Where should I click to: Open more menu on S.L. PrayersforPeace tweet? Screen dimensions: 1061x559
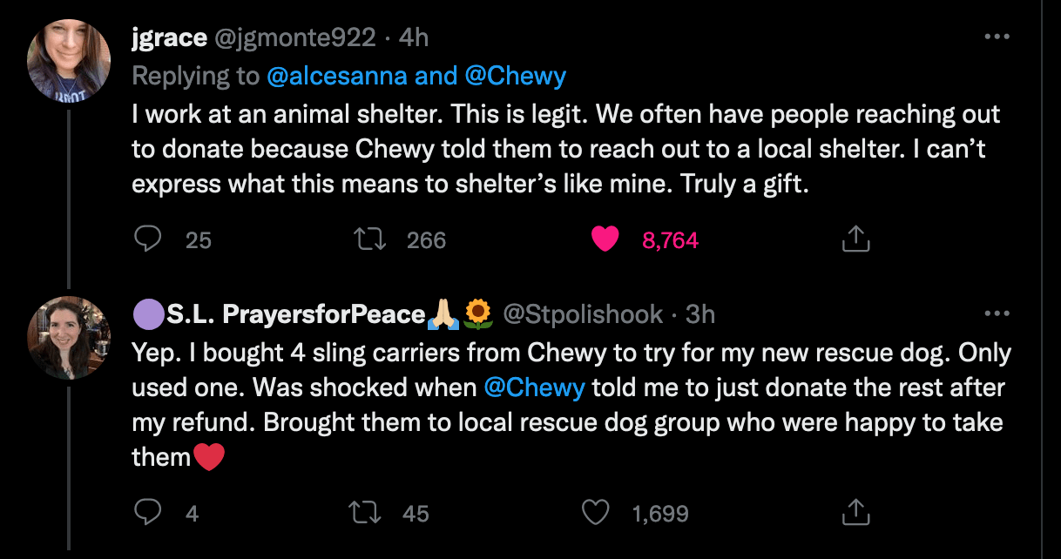(996, 313)
